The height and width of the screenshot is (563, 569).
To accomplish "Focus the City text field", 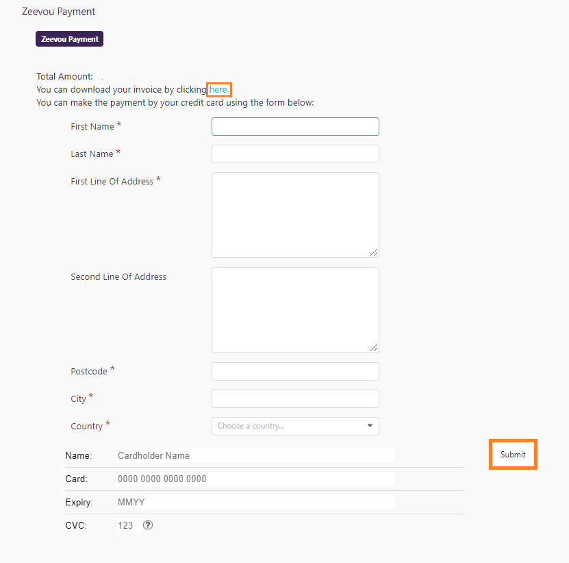I will point(295,398).
